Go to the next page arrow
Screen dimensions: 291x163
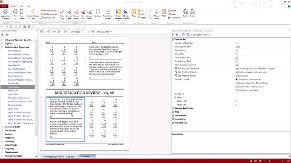(x=59, y=31)
